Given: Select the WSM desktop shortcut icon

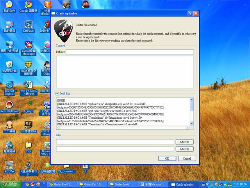Looking at the screenshot, I should click(x=29, y=68).
